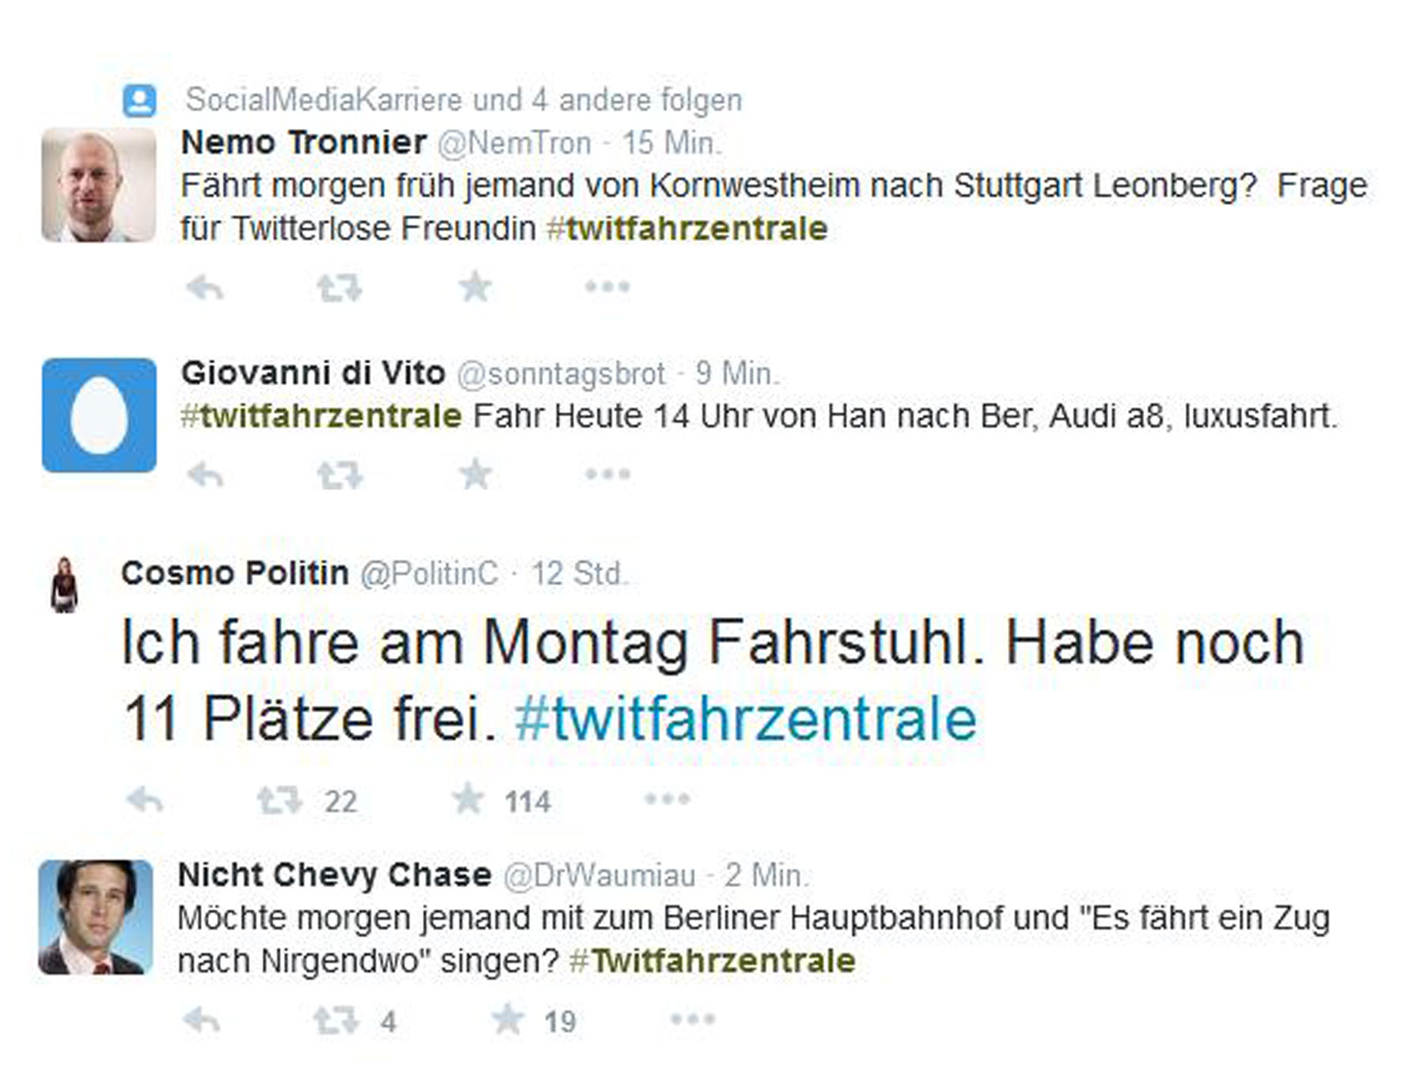The image size is (1425, 1091).
Task: Open Nemo Tronnier's profile photo
Action: click(99, 185)
